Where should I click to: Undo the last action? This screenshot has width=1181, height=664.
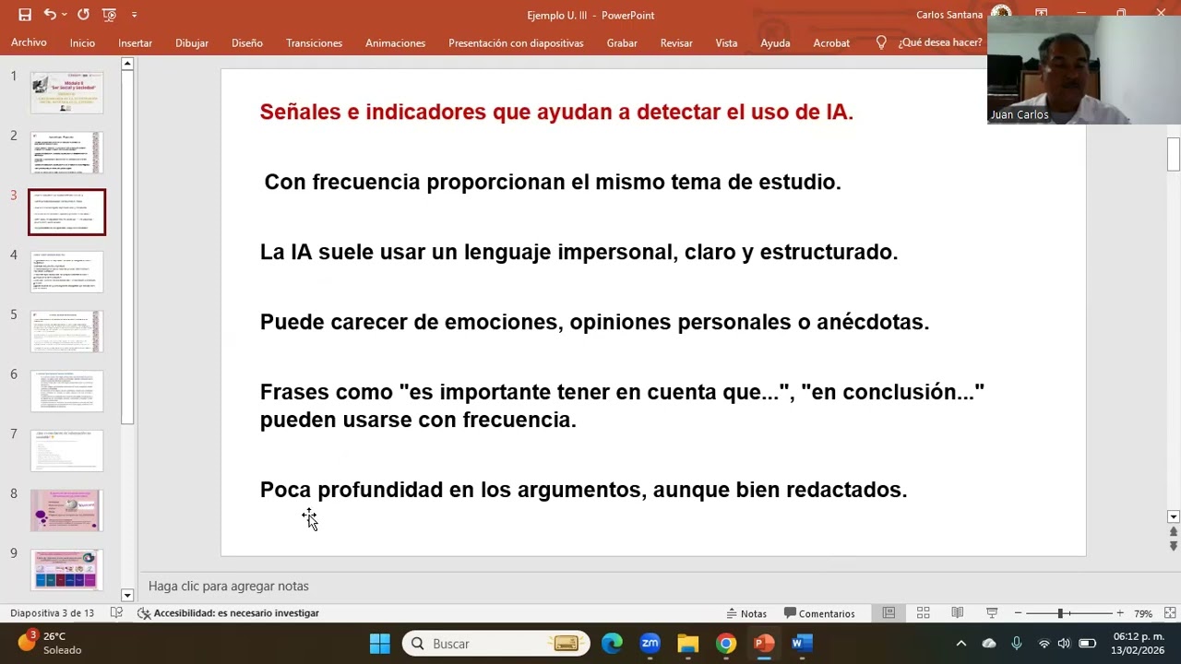coord(49,15)
